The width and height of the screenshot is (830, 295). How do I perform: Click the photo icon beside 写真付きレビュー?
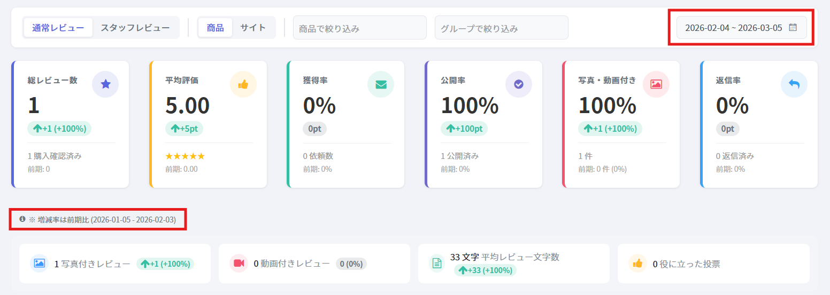[39, 263]
